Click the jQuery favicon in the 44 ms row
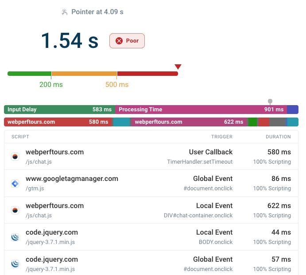Viewport: 306px width, 275px height. 15,237
